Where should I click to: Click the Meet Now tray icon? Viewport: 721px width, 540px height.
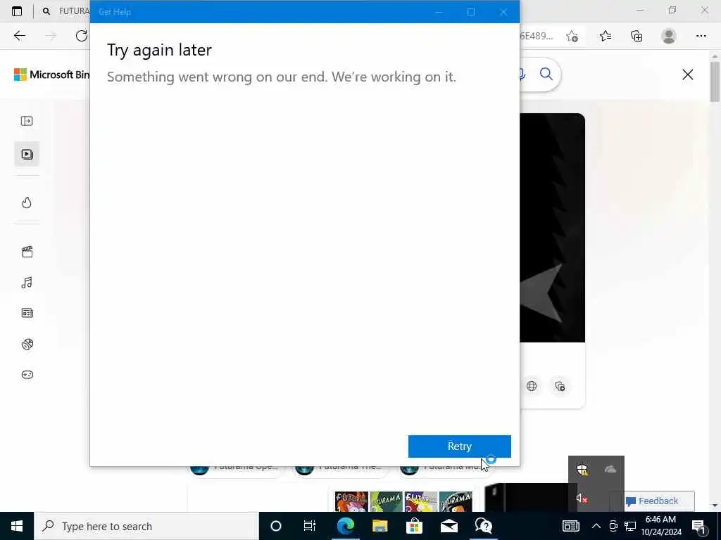(613, 526)
